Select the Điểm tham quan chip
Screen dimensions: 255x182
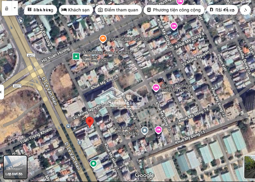[x=118, y=10]
